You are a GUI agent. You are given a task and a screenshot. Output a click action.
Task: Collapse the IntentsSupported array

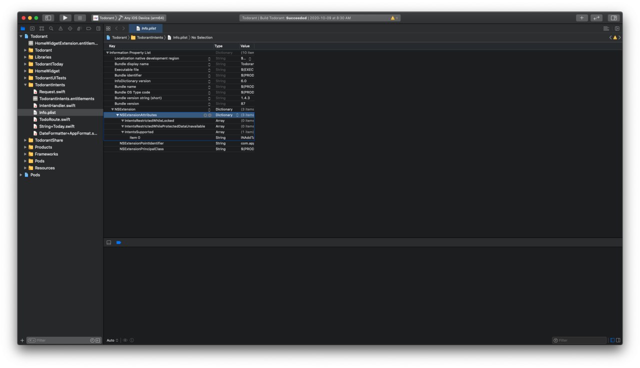(122, 132)
